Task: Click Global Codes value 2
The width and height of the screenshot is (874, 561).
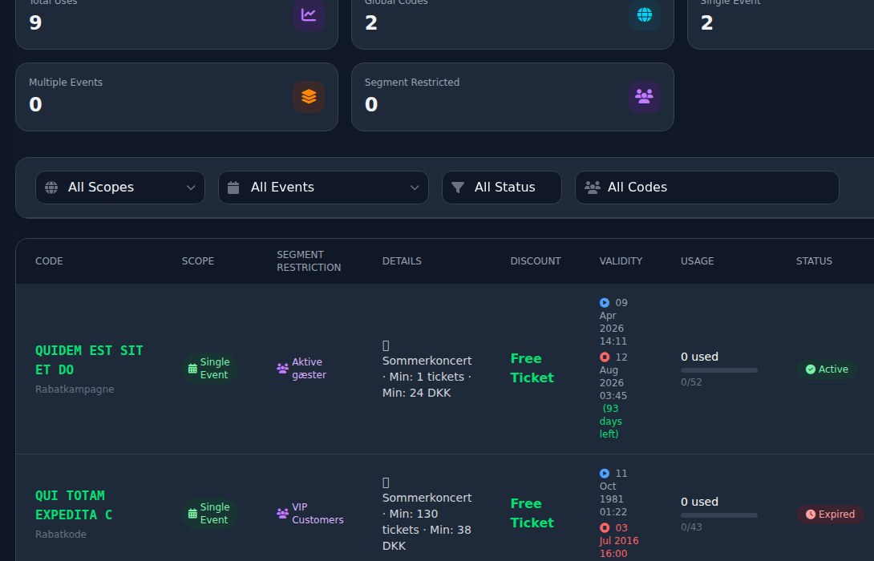Action: pyautogui.click(x=371, y=23)
